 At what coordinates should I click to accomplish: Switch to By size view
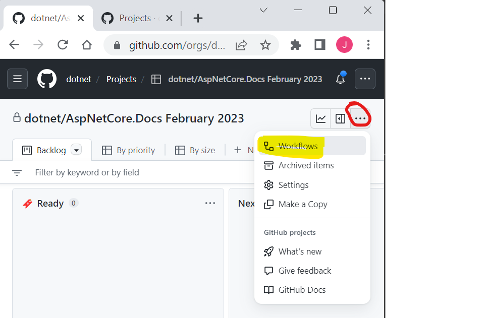point(195,150)
